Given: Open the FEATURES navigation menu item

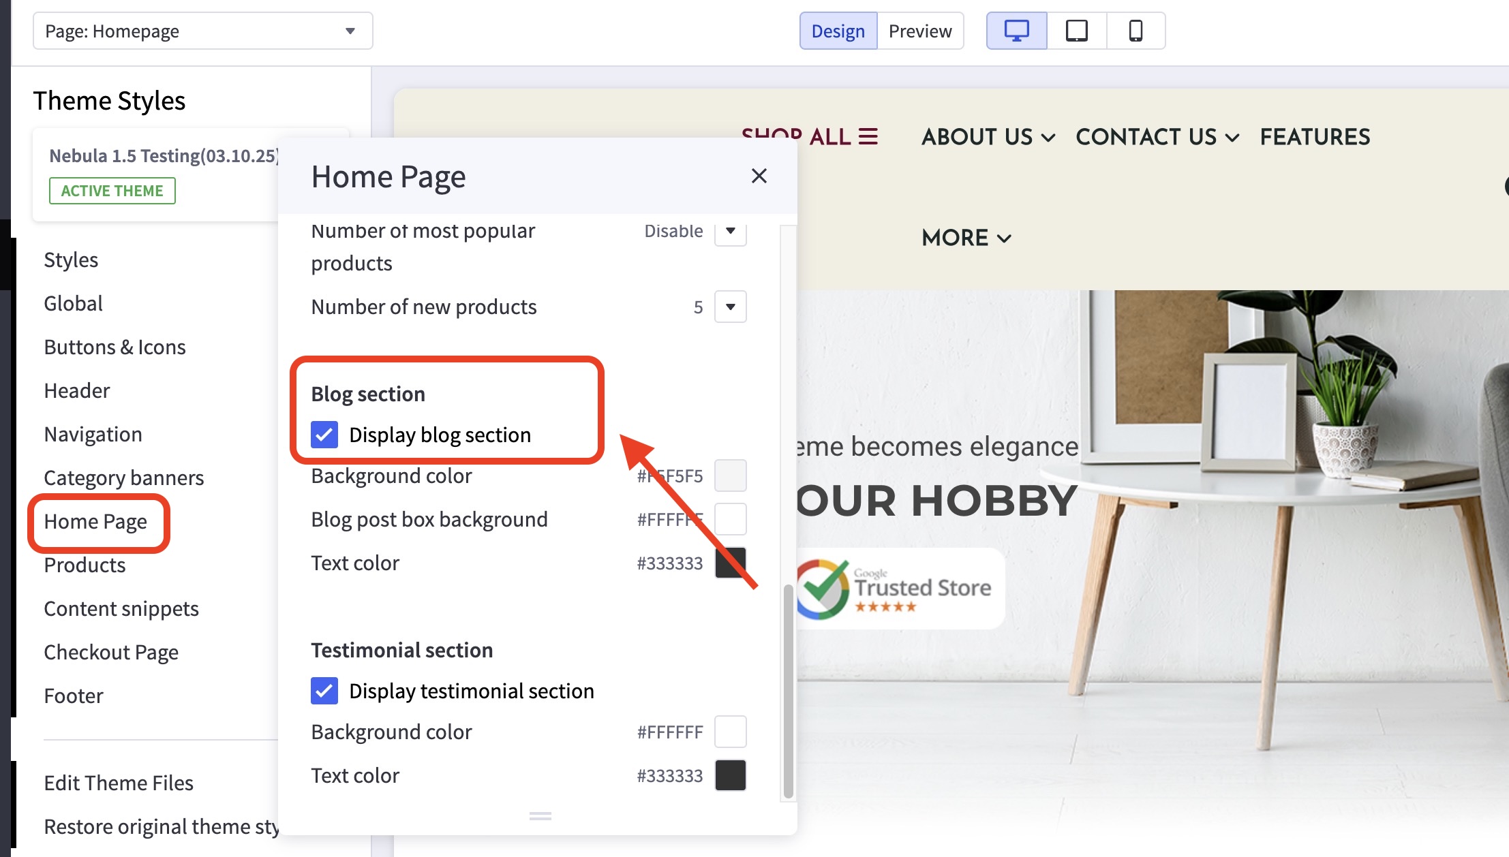Looking at the screenshot, I should (1315, 137).
